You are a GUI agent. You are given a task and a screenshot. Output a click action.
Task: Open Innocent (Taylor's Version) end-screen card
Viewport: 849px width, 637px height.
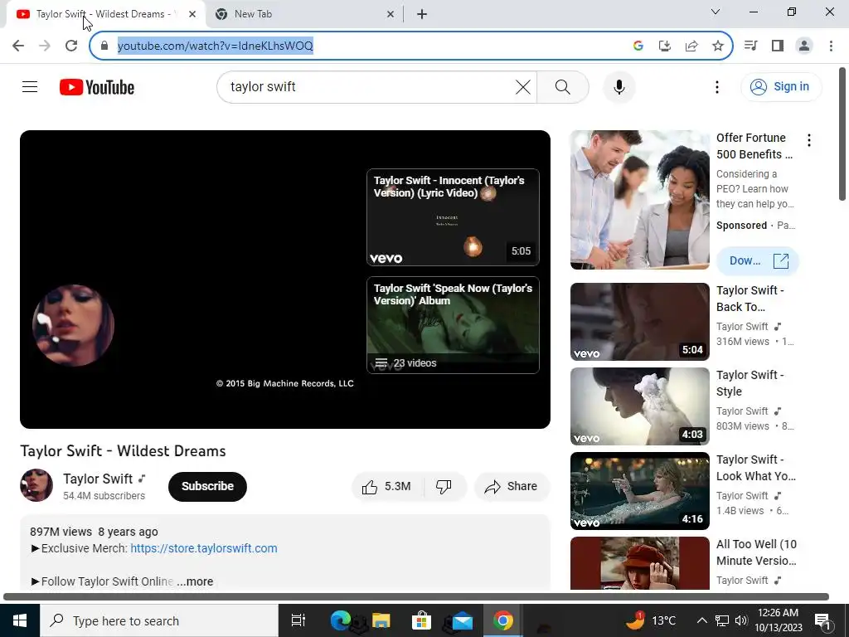(x=453, y=217)
